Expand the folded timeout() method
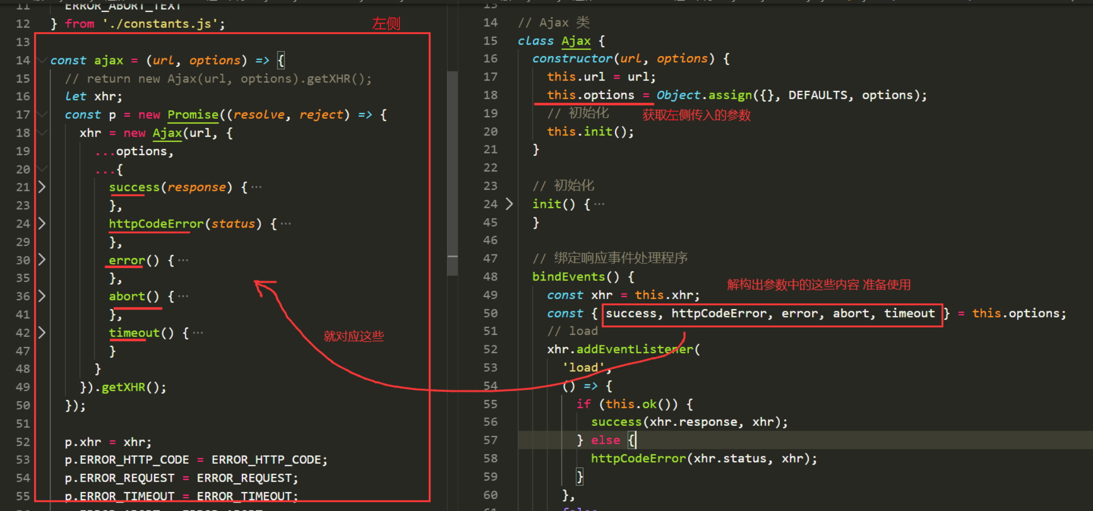 42,332
